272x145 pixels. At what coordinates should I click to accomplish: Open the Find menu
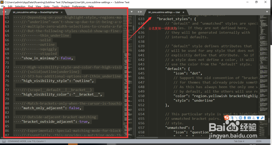pos(30,6)
